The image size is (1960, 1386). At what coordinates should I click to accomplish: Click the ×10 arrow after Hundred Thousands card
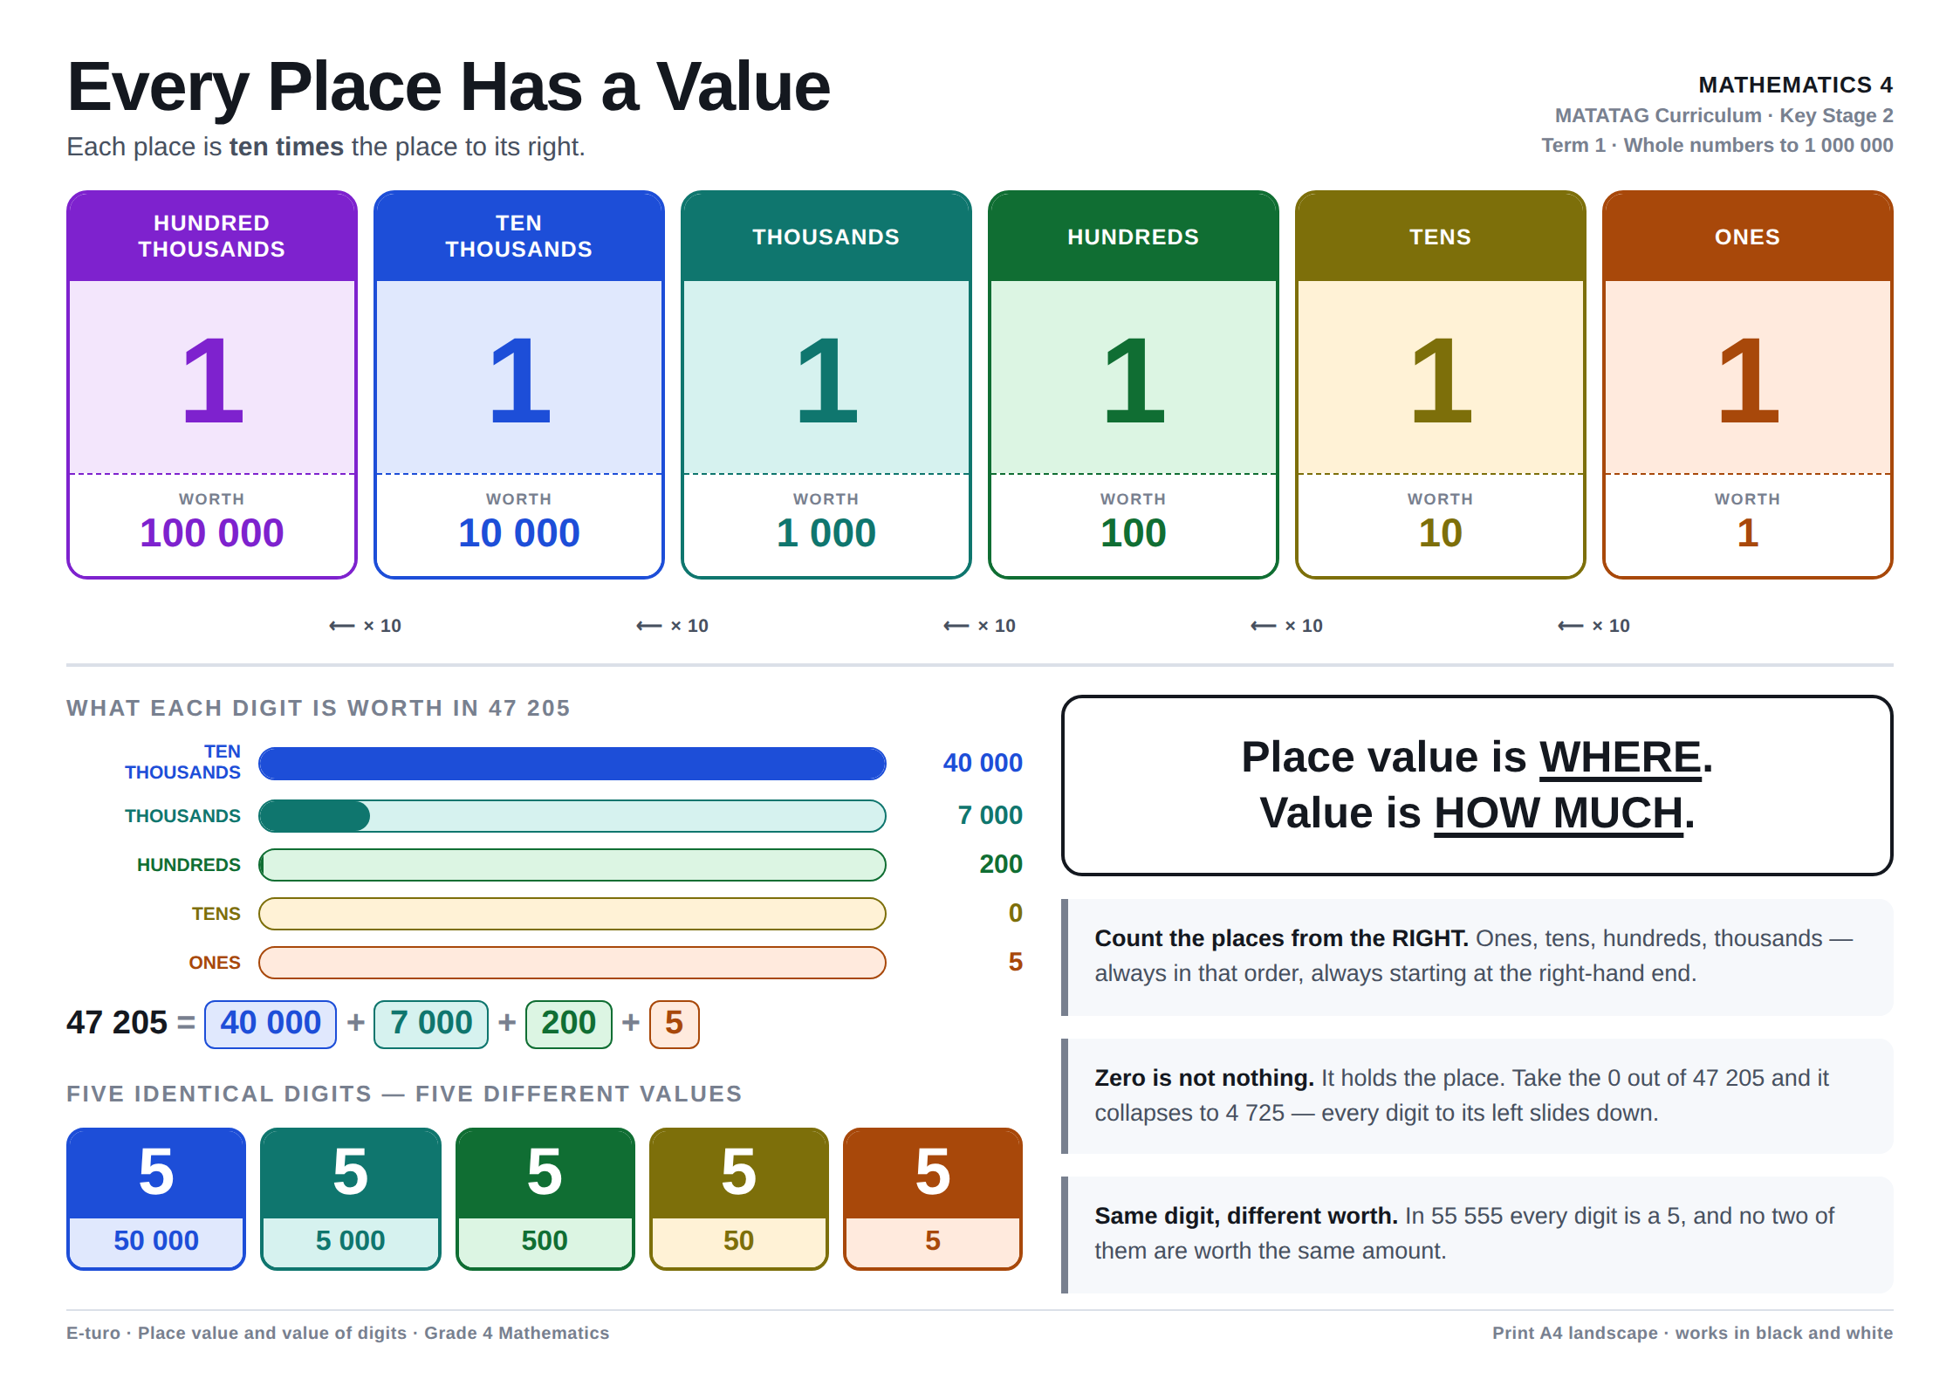[365, 626]
